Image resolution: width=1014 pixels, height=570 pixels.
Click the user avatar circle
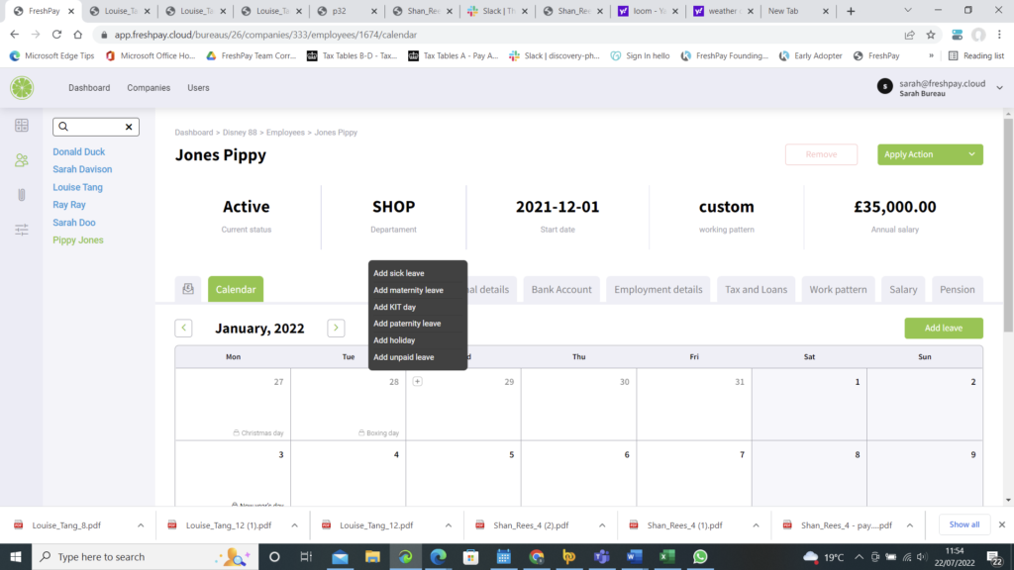(884, 87)
